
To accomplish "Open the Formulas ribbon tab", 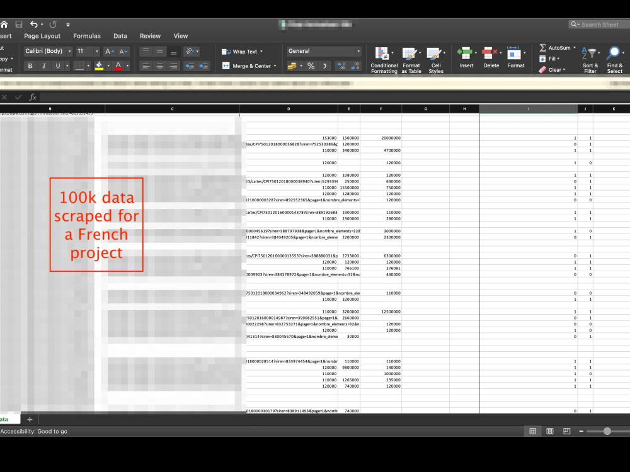I will pyautogui.click(x=87, y=36).
